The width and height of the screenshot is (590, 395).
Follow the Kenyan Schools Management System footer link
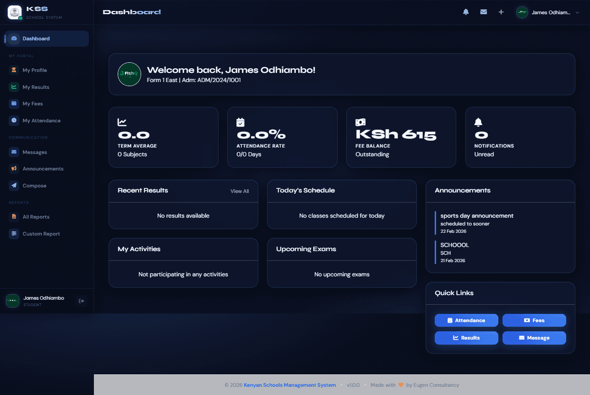(290, 385)
